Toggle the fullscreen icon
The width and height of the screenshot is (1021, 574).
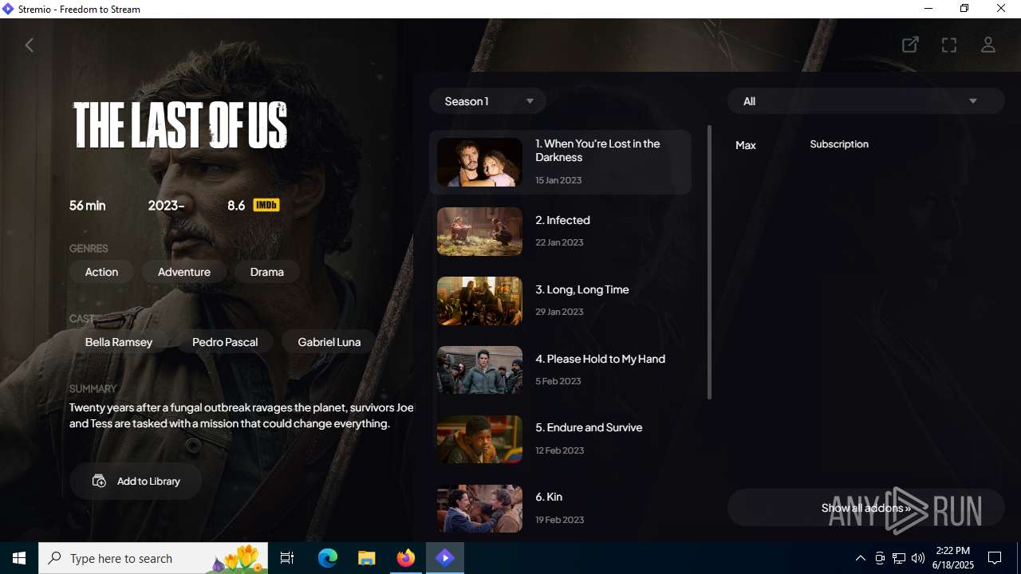click(x=949, y=45)
